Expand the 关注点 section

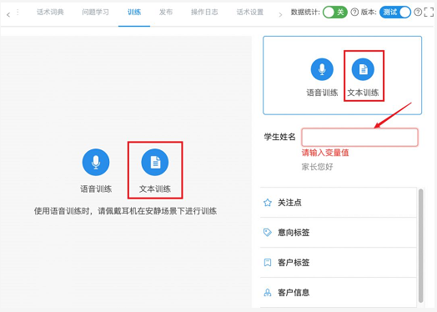pos(339,203)
